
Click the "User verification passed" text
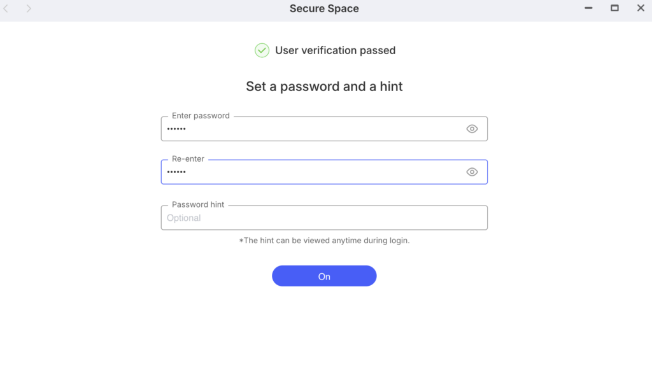click(335, 50)
